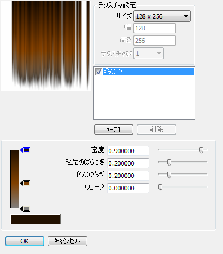This screenshot has width=223, height=254.
Task: Click the ウェーブ slider handle
Action: pos(160,187)
